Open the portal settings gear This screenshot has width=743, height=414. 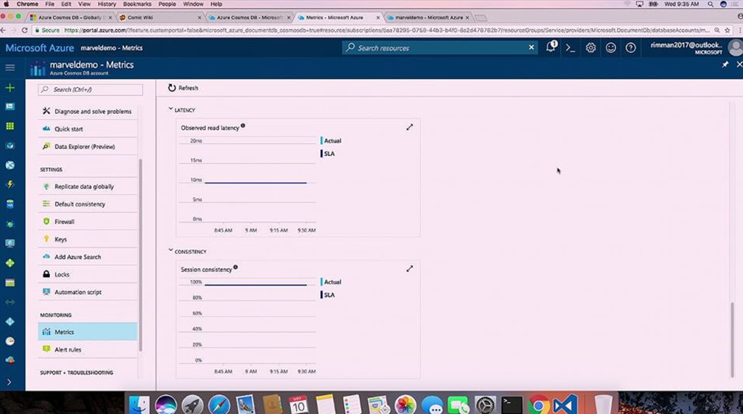pyautogui.click(x=591, y=48)
